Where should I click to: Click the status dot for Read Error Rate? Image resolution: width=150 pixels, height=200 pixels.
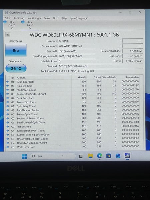pos(8,82)
